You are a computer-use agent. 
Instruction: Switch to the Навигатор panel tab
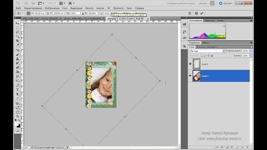(x=209, y=20)
